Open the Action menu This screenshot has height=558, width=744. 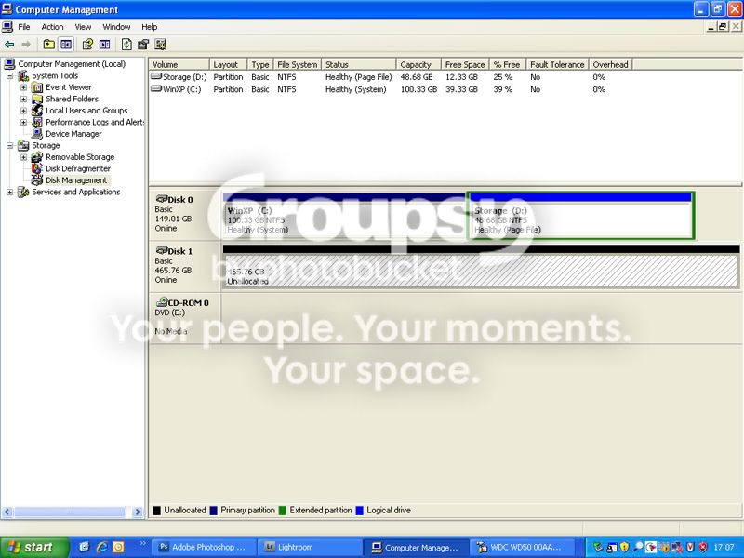click(x=52, y=27)
